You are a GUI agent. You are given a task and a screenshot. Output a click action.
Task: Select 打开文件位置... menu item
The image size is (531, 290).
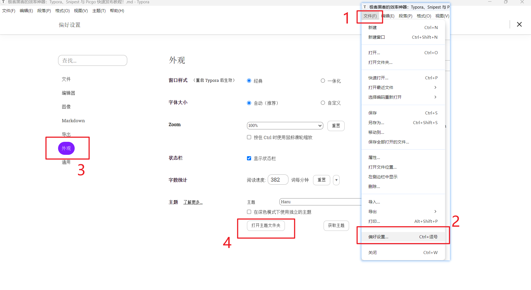tap(403, 167)
